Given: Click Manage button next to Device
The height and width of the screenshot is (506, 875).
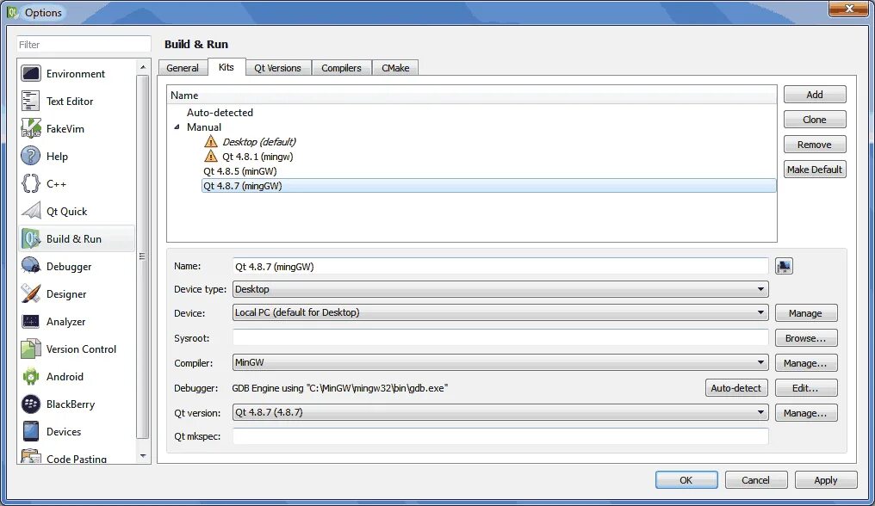Looking at the screenshot, I should click(x=806, y=313).
